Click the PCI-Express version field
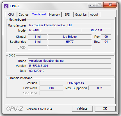 pos(75,83)
